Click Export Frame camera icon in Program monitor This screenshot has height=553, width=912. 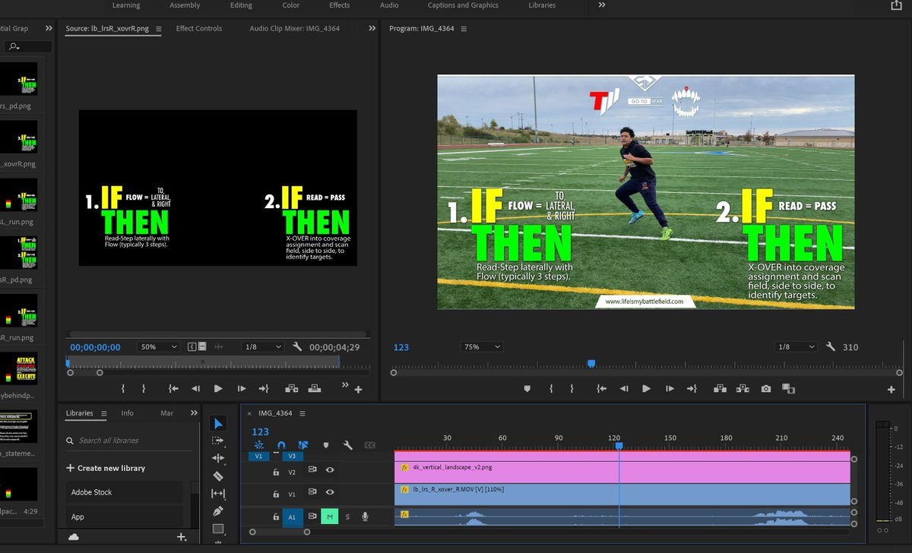click(x=765, y=389)
